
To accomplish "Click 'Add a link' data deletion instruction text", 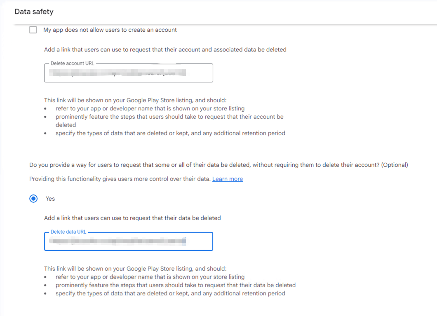I will coord(132,218).
